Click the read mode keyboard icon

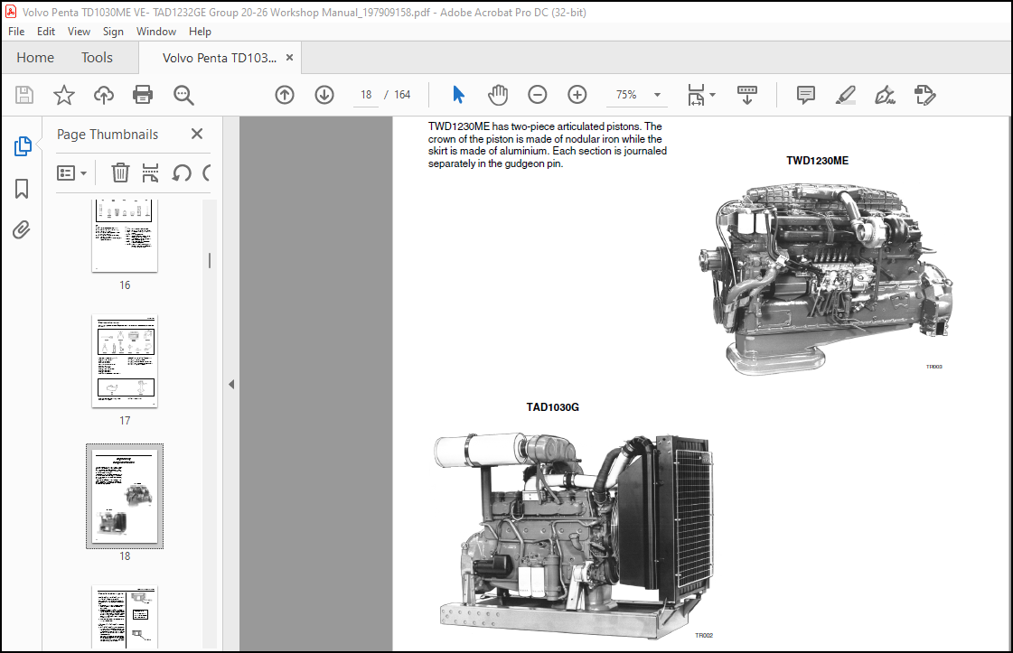pos(746,95)
